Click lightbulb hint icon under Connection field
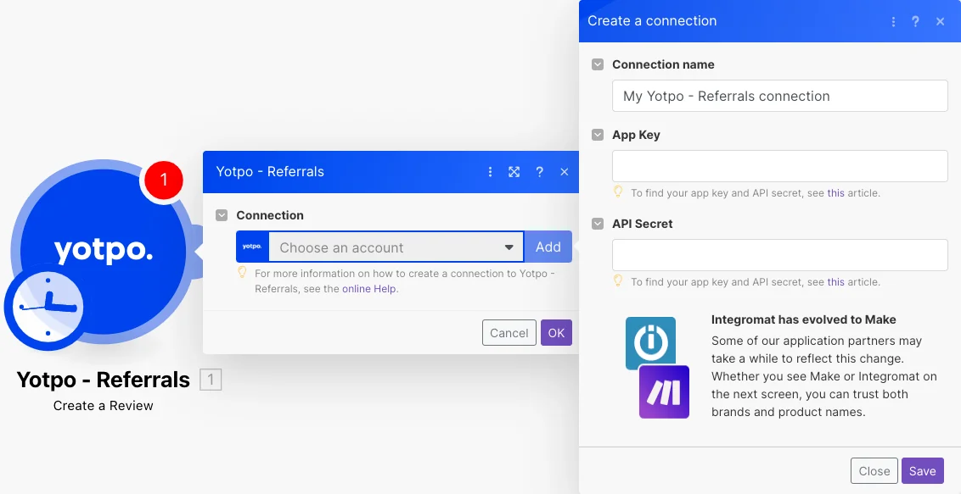Image resolution: width=961 pixels, height=494 pixels. (x=242, y=272)
